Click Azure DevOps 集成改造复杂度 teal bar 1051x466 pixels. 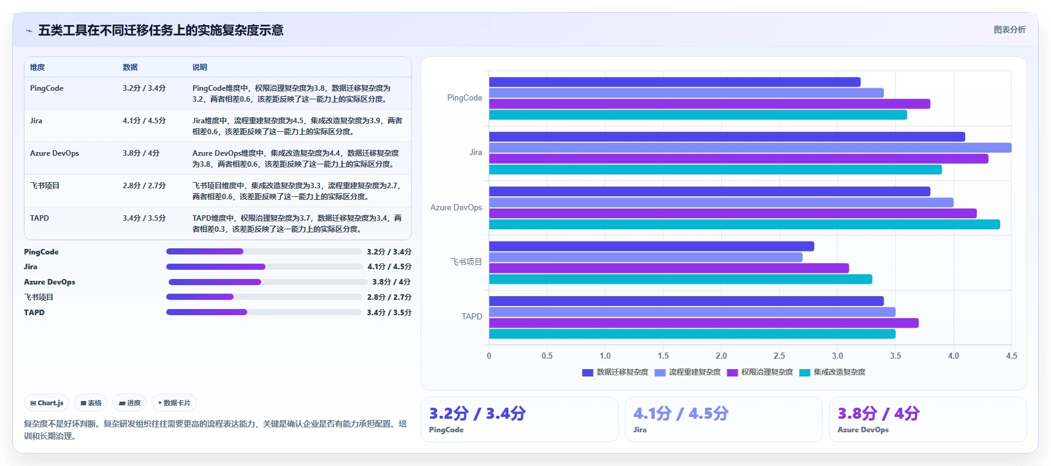(744, 224)
